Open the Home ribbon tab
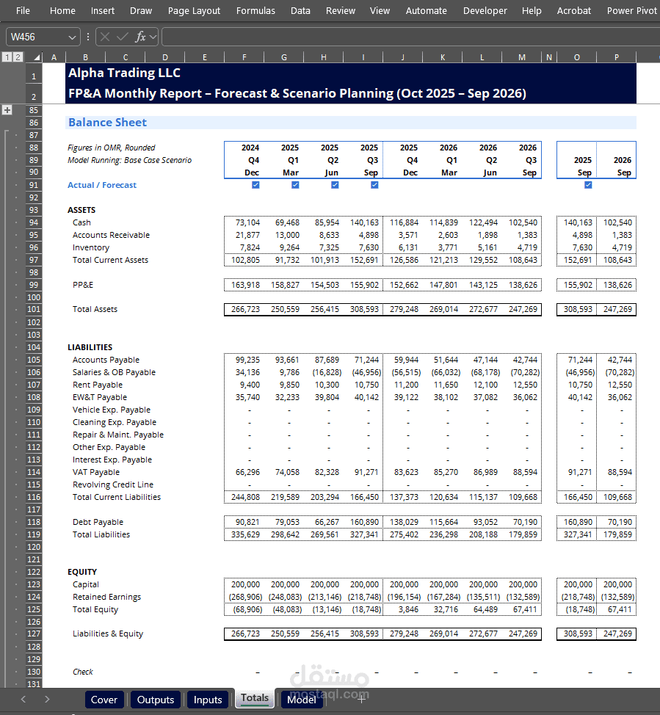The image size is (660, 715). 62,10
